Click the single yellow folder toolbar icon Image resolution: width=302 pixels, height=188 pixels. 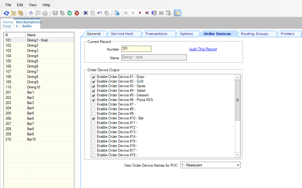pyautogui.click(x=14, y=13)
